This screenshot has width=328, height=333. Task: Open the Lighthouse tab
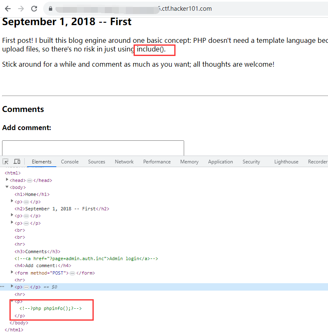pyautogui.click(x=286, y=162)
